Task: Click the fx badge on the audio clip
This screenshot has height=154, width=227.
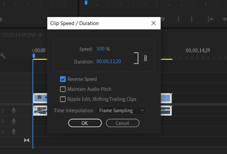Action: pyautogui.click(x=39, y=109)
